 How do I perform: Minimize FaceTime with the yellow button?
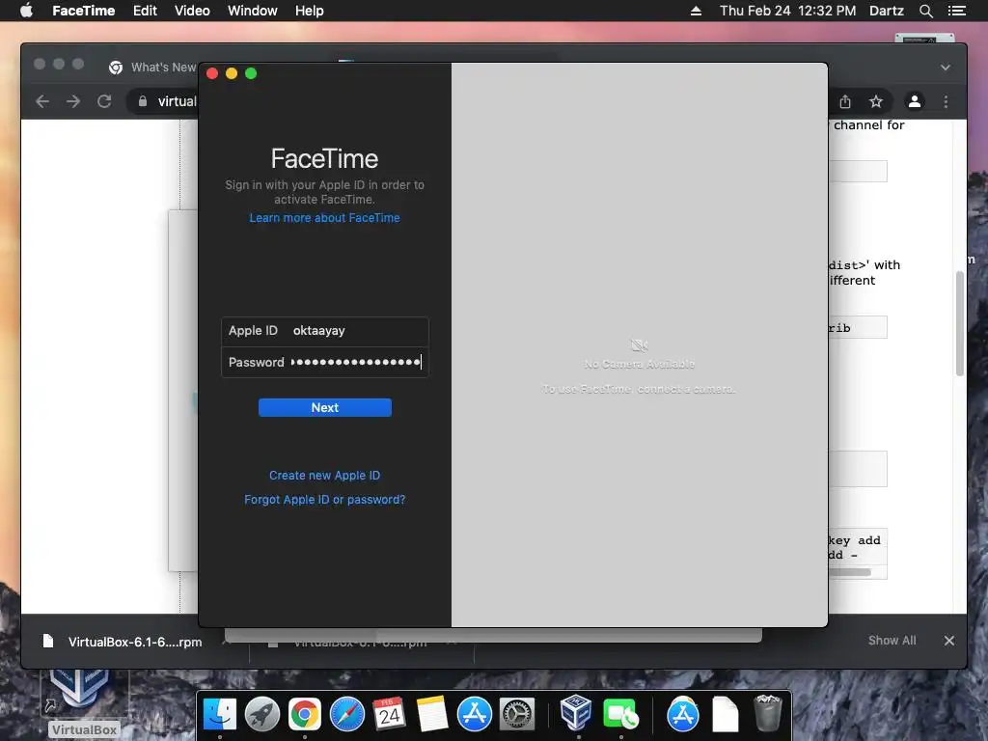232,73
